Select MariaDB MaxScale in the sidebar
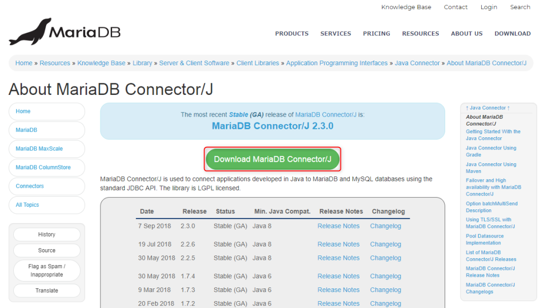Screen dimensions: 544x308 [47, 149]
